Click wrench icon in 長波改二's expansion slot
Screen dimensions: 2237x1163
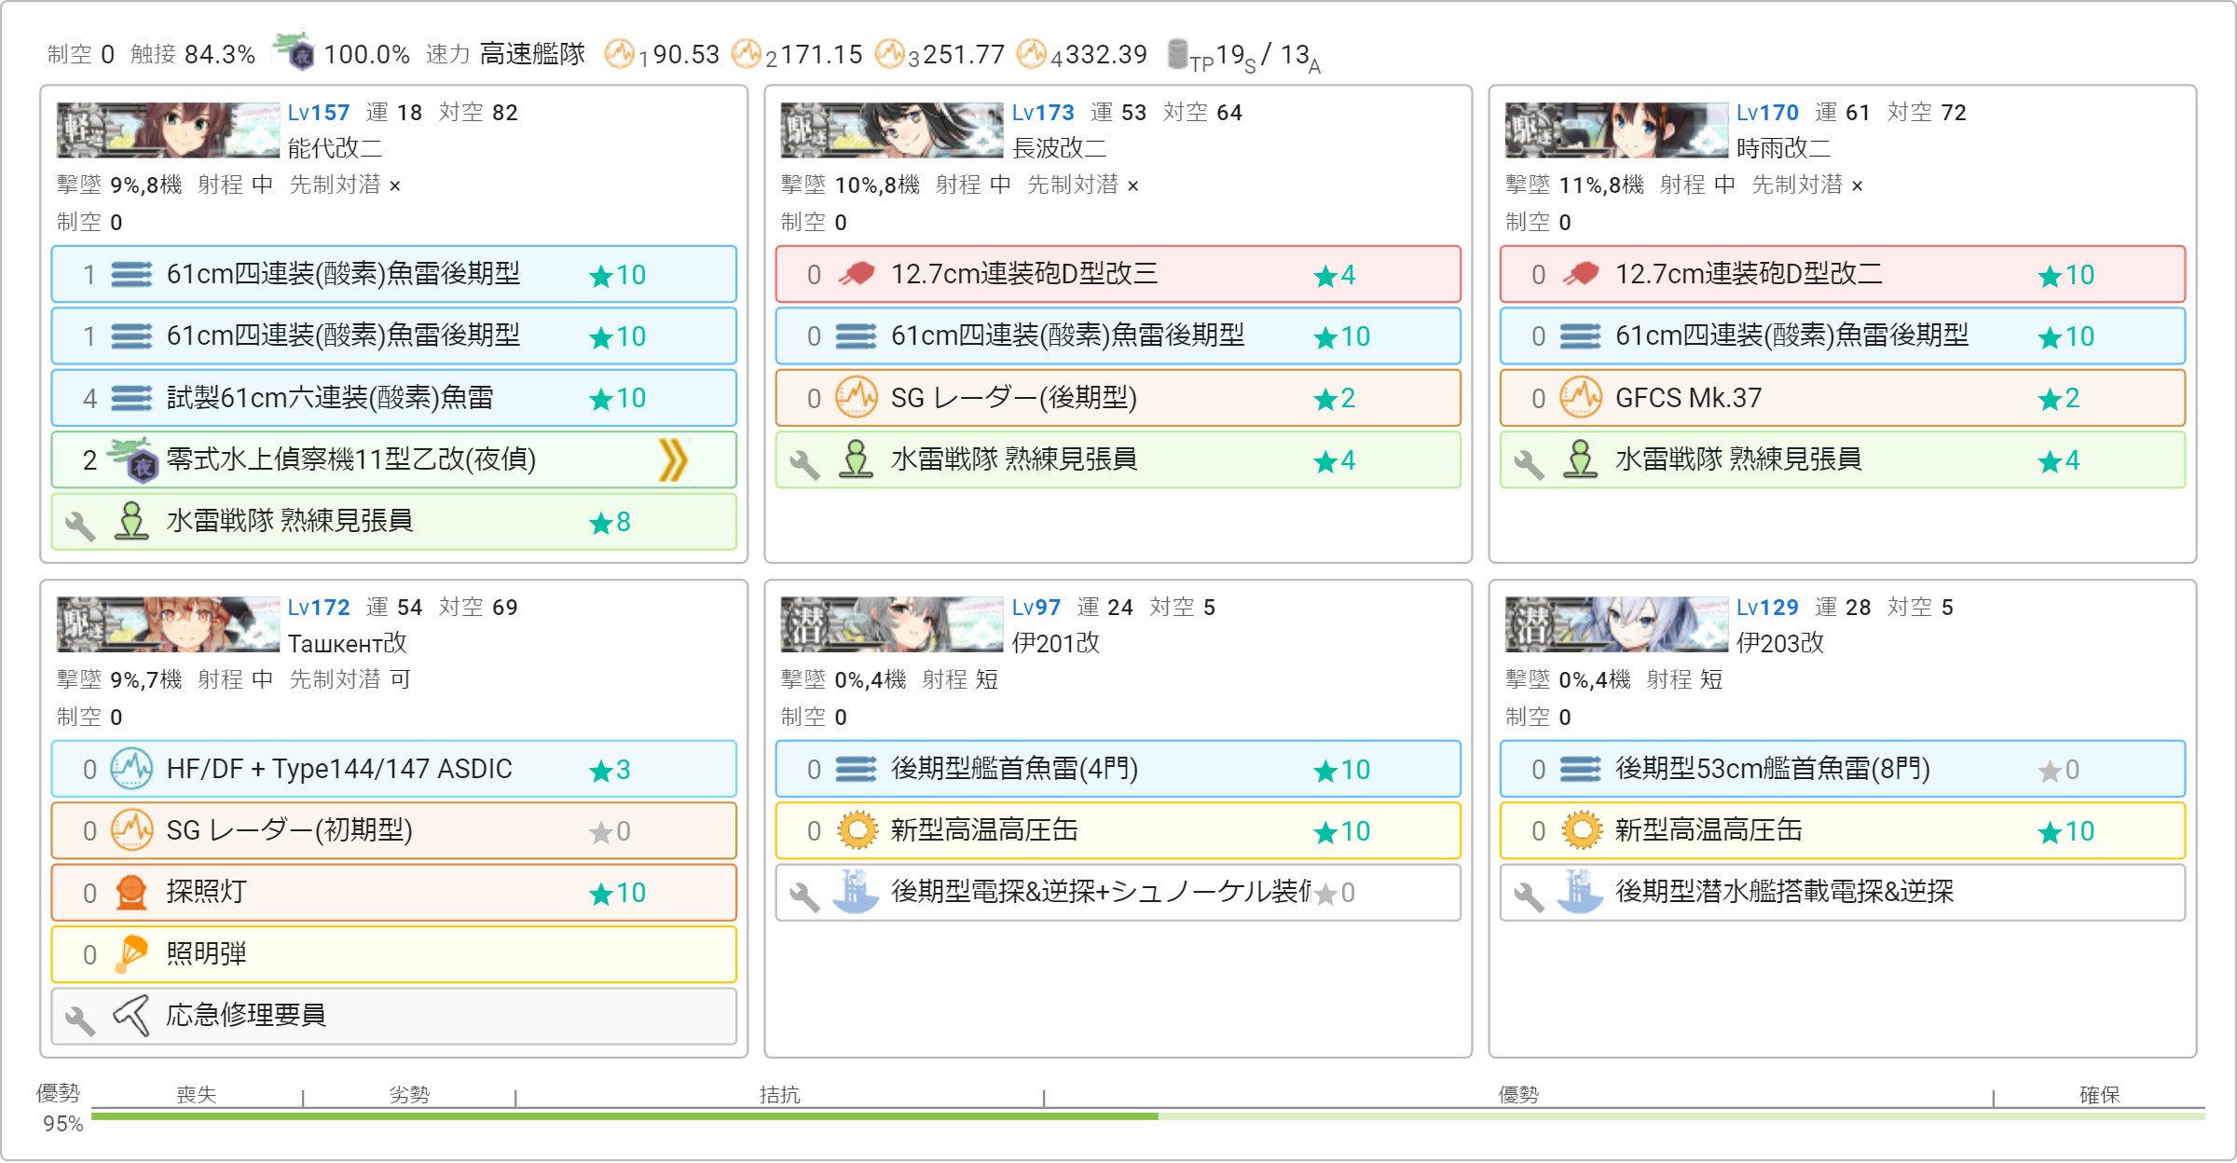point(804,463)
